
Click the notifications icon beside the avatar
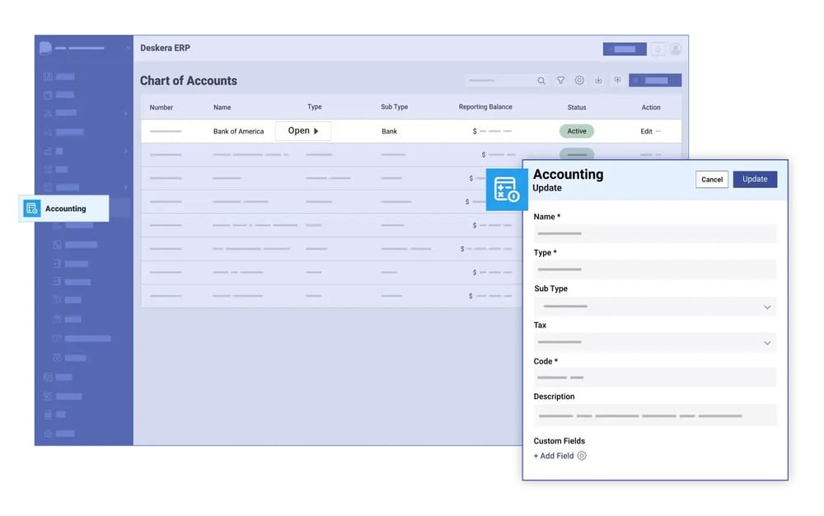[x=658, y=48]
